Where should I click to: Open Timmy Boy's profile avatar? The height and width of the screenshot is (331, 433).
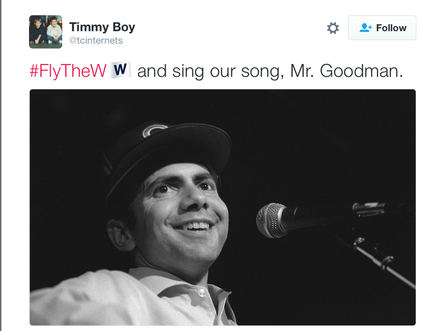coord(46,32)
